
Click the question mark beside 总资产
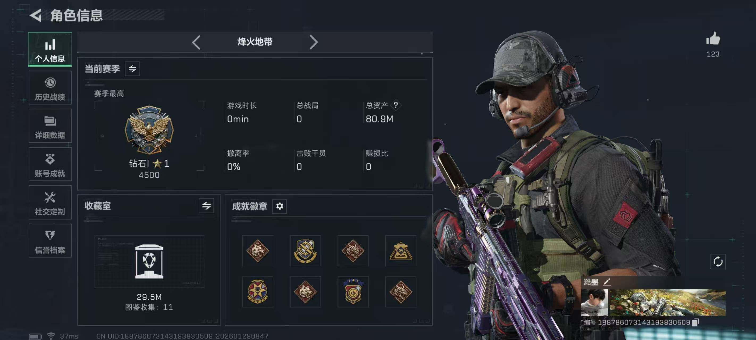(x=396, y=105)
